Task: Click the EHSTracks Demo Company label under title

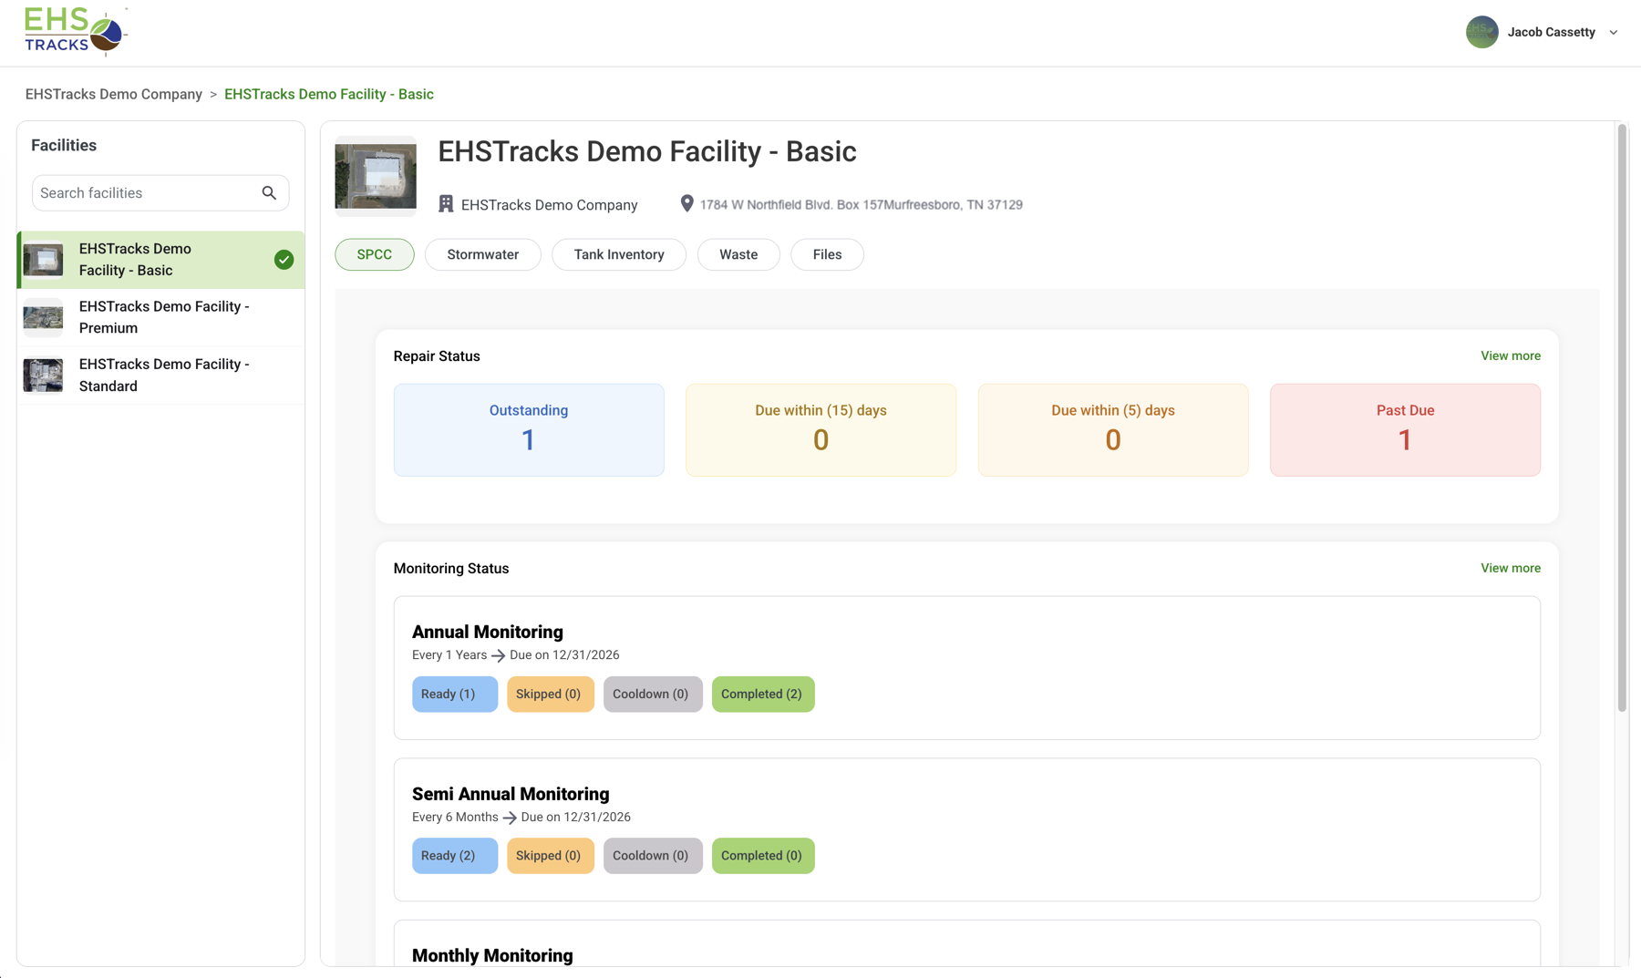Action: (x=549, y=205)
